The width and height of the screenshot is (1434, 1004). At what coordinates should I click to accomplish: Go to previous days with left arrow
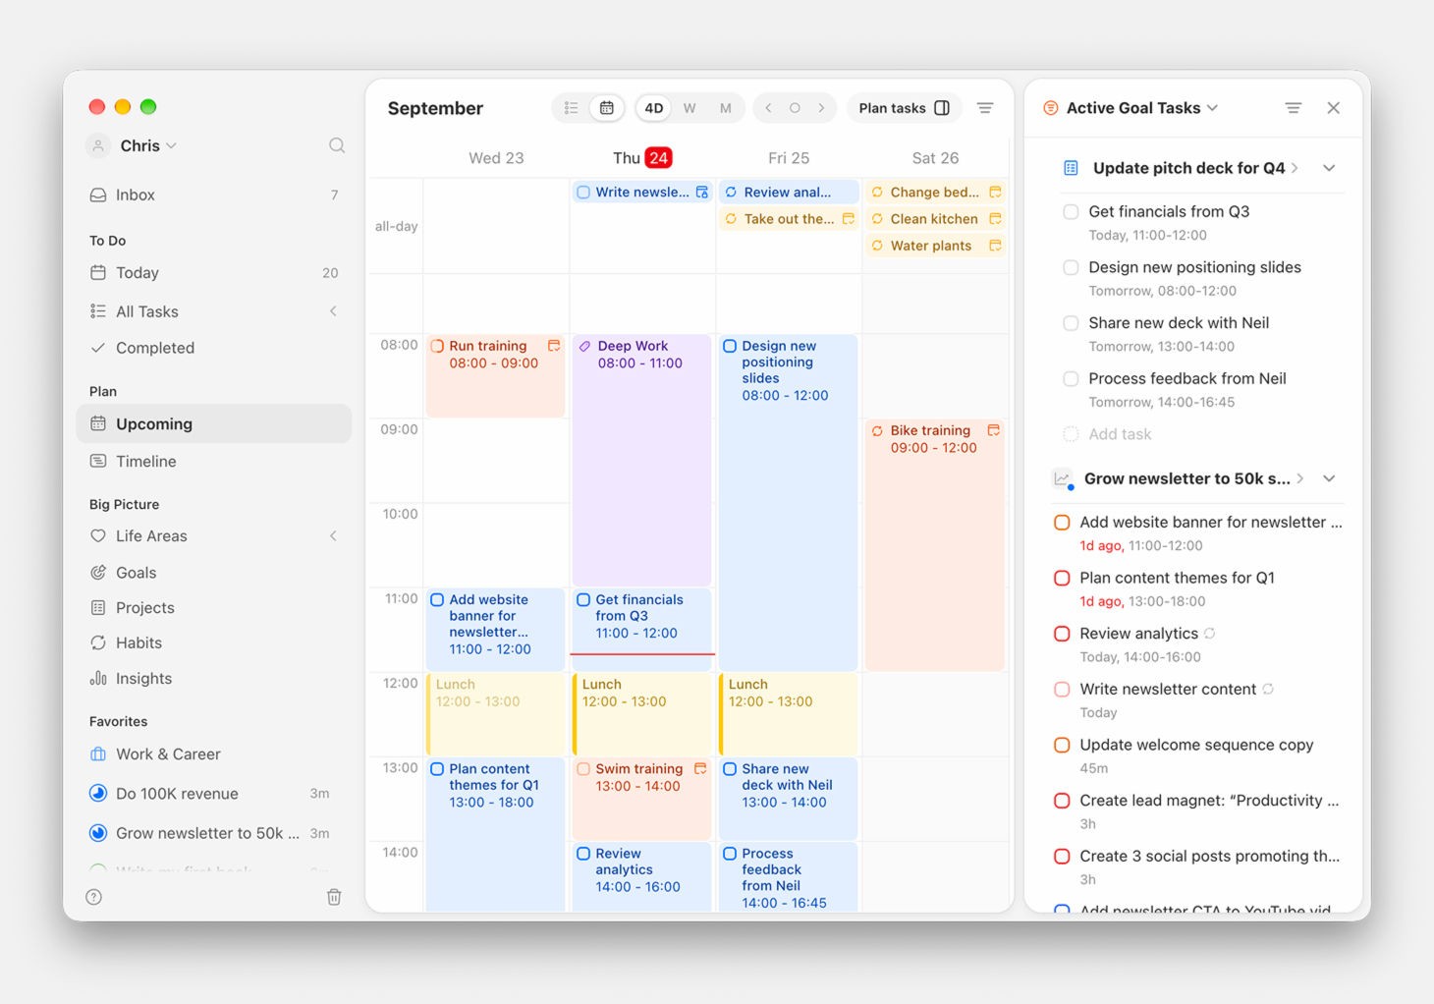[x=768, y=108]
